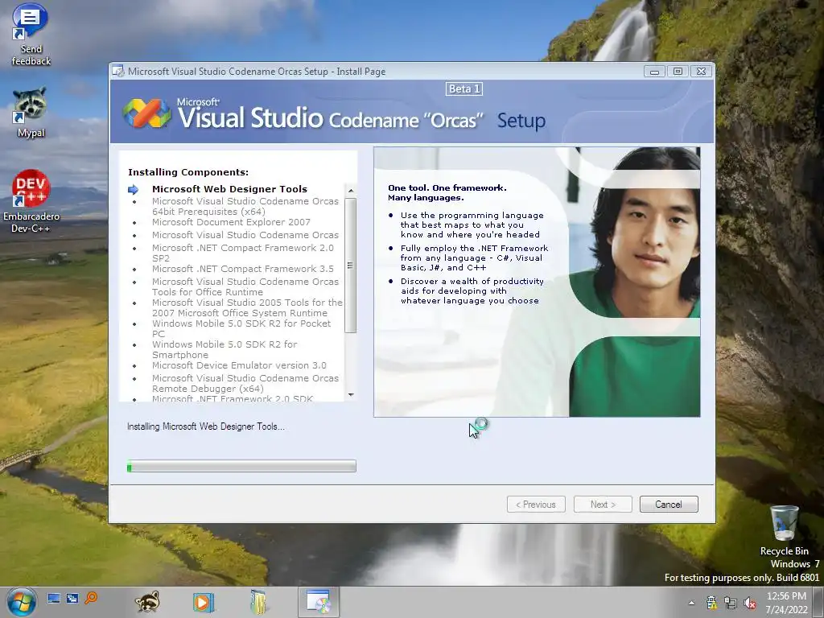Click the Show desktop quick launch icon
Screen dimensions: 824x618
click(x=54, y=598)
